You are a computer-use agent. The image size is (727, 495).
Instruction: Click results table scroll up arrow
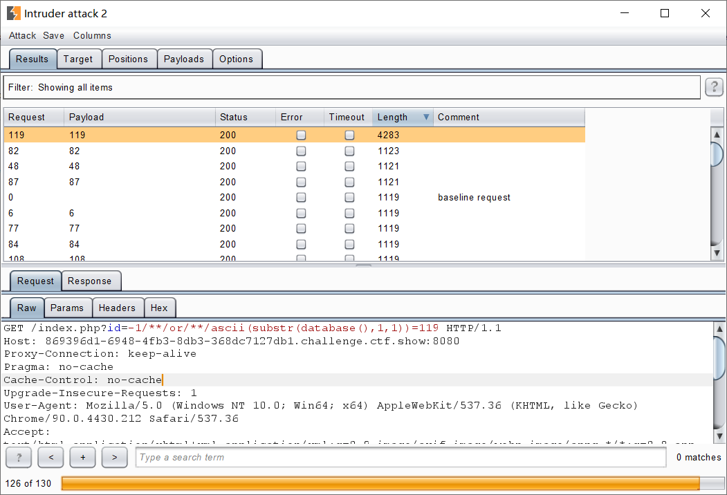[717, 134]
